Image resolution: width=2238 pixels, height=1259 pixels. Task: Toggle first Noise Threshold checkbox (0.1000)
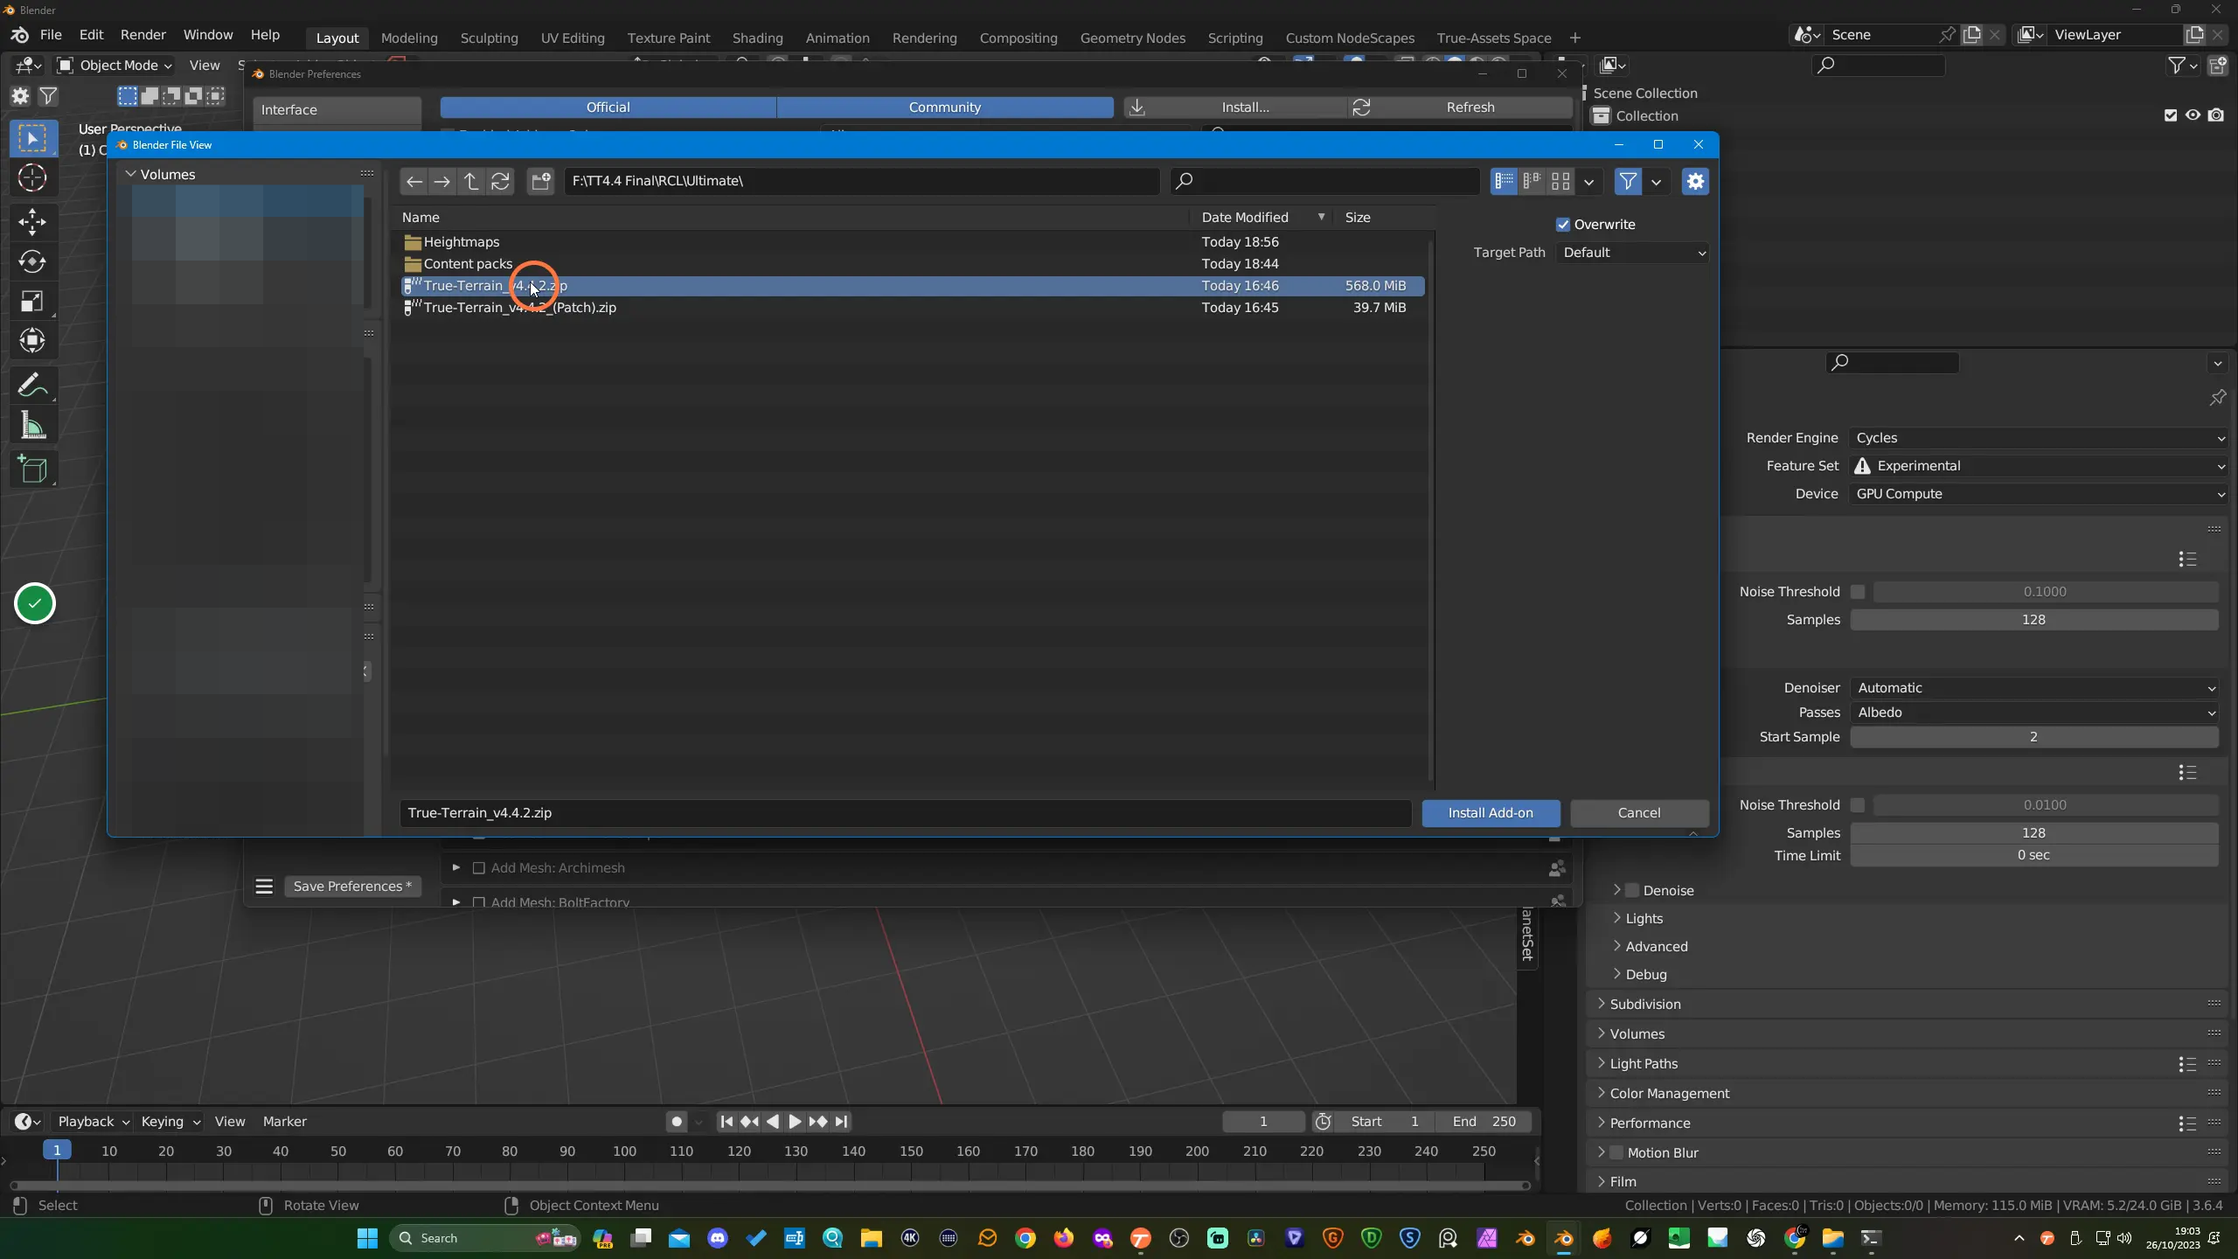[x=1858, y=592]
